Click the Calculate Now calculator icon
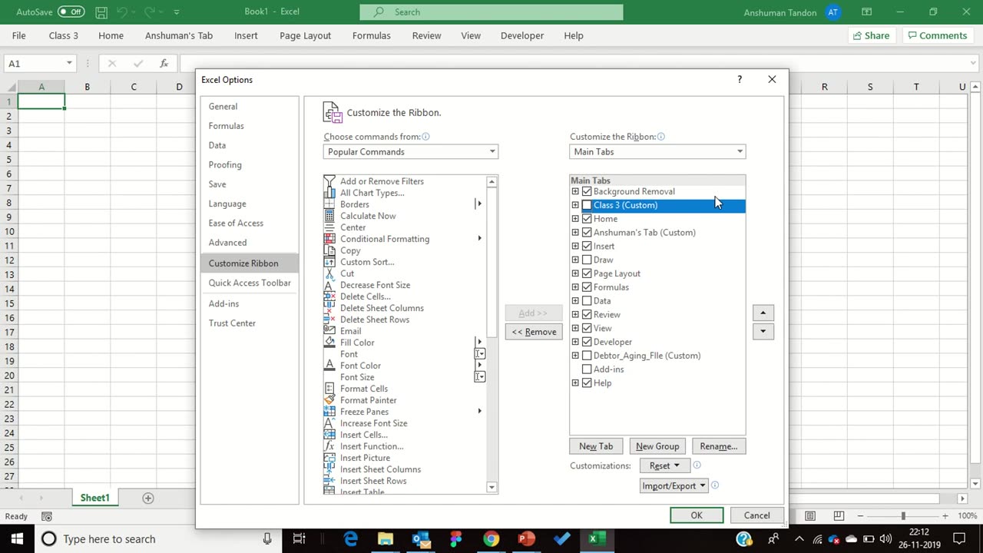Image resolution: width=983 pixels, height=553 pixels. [x=329, y=216]
